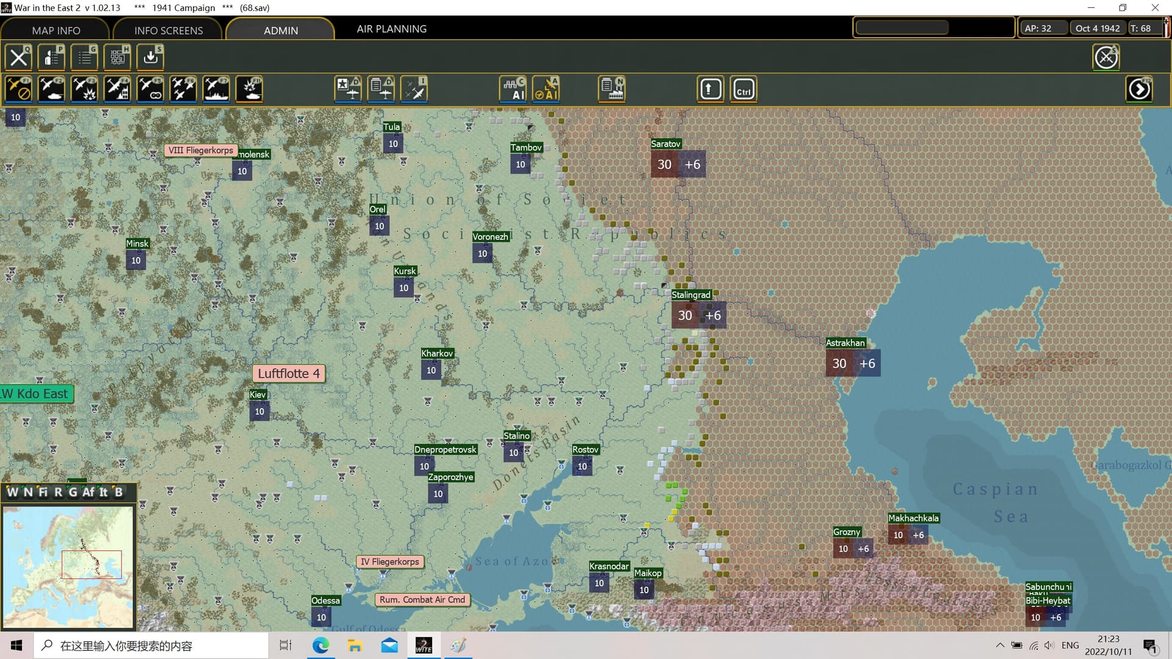
Task: Toggle the N area on the minimap
Action: click(x=27, y=492)
